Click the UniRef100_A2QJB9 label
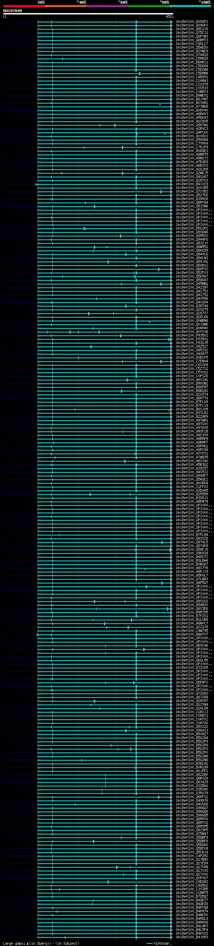The height and width of the screenshot is (946, 214). (192, 169)
